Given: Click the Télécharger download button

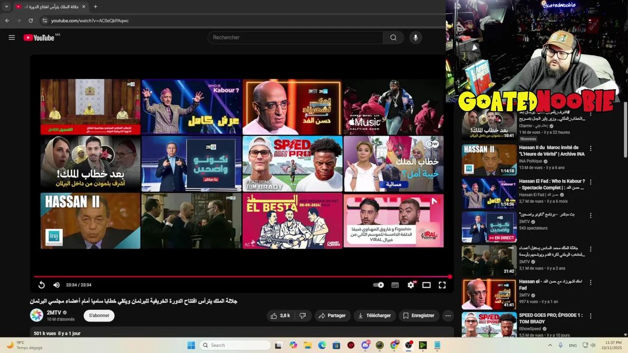Looking at the screenshot, I should (374, 316).
